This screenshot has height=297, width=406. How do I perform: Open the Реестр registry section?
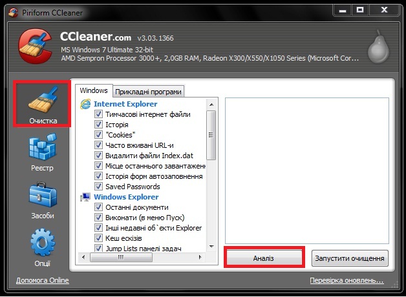coord(42,152)
